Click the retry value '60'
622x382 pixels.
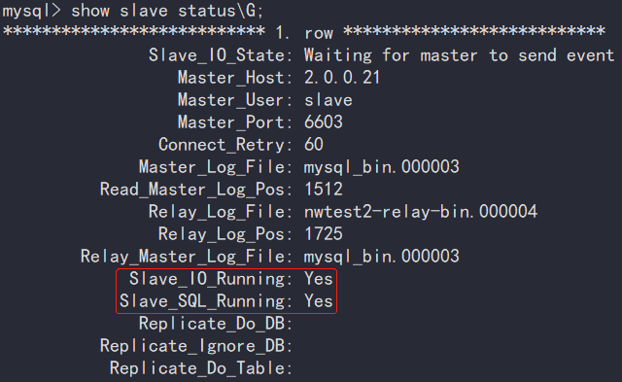point(313,145)
